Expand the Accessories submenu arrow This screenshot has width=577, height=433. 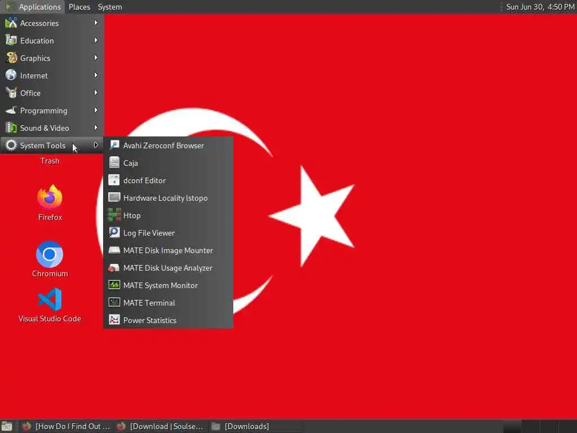point(96,23)
